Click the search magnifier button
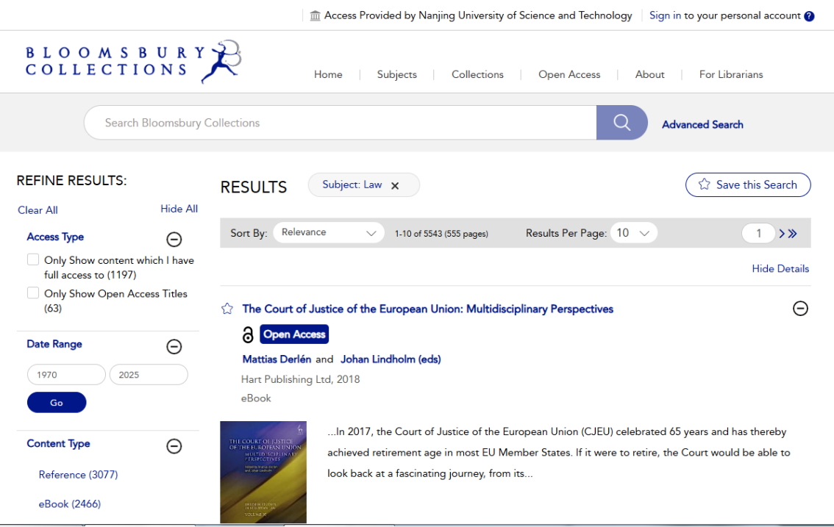 tap(621, 123)
